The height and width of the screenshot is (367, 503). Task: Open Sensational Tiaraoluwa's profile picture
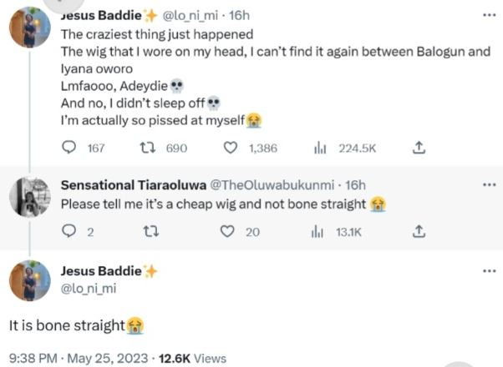30,198
